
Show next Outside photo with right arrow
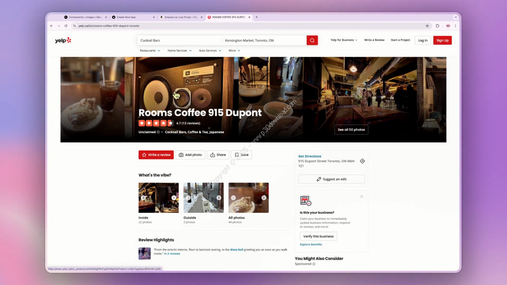pyautogui.click(x=219, y=198)
